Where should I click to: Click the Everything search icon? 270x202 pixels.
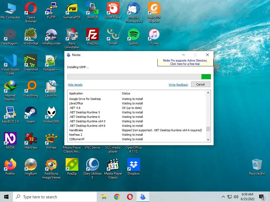[31, 88]
